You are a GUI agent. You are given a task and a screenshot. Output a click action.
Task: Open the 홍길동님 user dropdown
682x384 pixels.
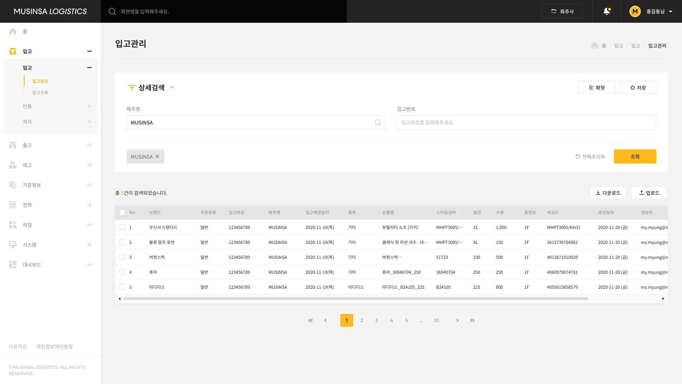(x=670, y=11)
